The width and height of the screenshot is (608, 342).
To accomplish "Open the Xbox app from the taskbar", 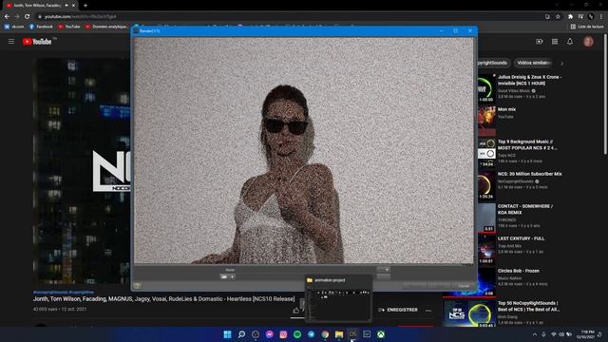I will [381, 334].
